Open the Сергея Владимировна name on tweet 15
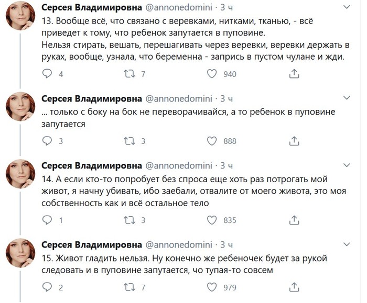This screenshot has width=367, height=303. 91,244
